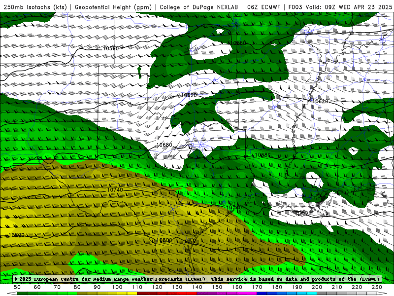Click the right arrow end of colorbar
This screenshot has height=296, width=394.
point(382,293)
